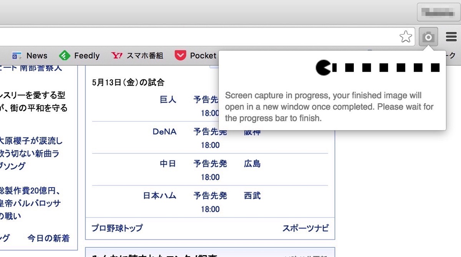
Task: Click 予告先発 in the 巨人 row
Action: (x=206, y=100)
